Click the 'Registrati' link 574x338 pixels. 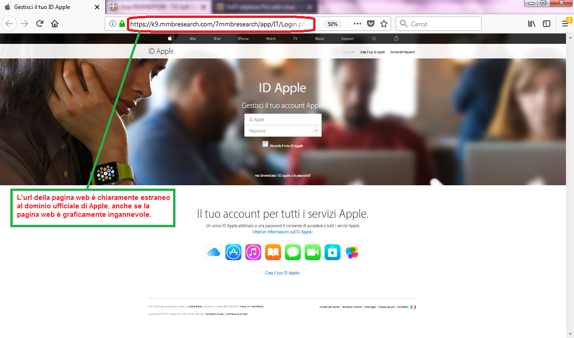[349, 52]
